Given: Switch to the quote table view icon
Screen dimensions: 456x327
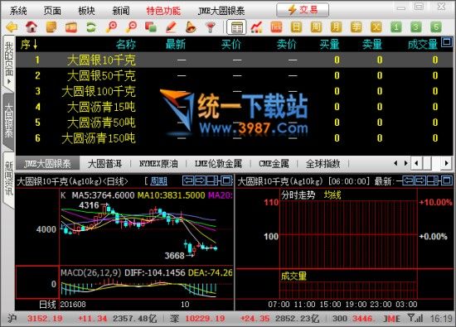Looking at the screenshot, I should pos(236,27).
